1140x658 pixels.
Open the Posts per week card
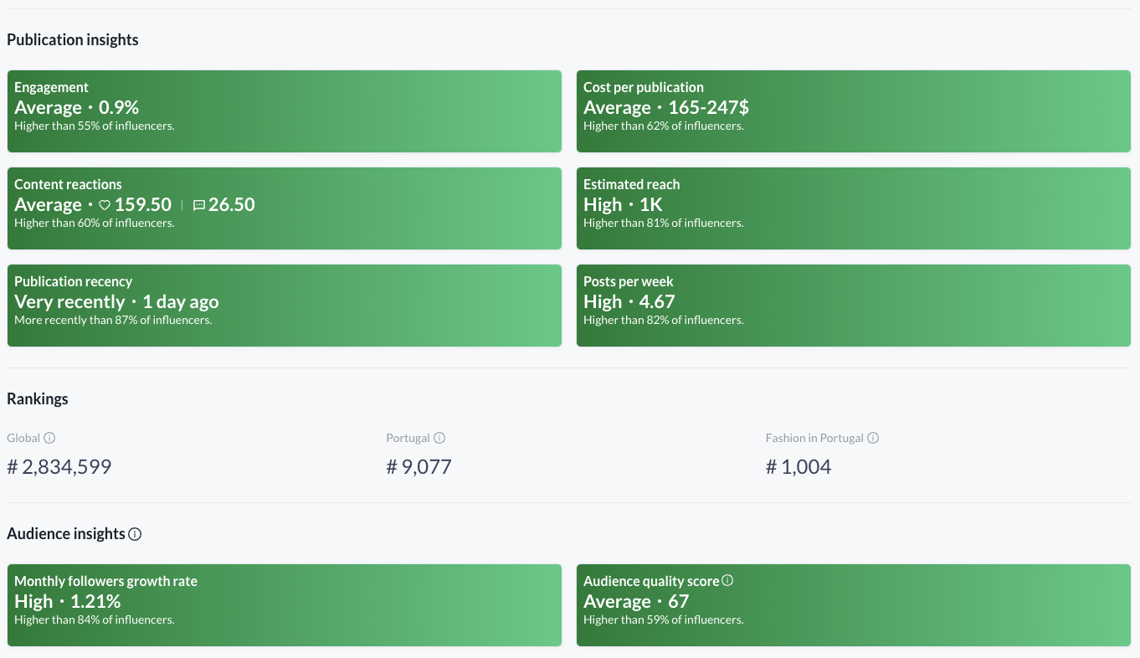click(854, 306)
